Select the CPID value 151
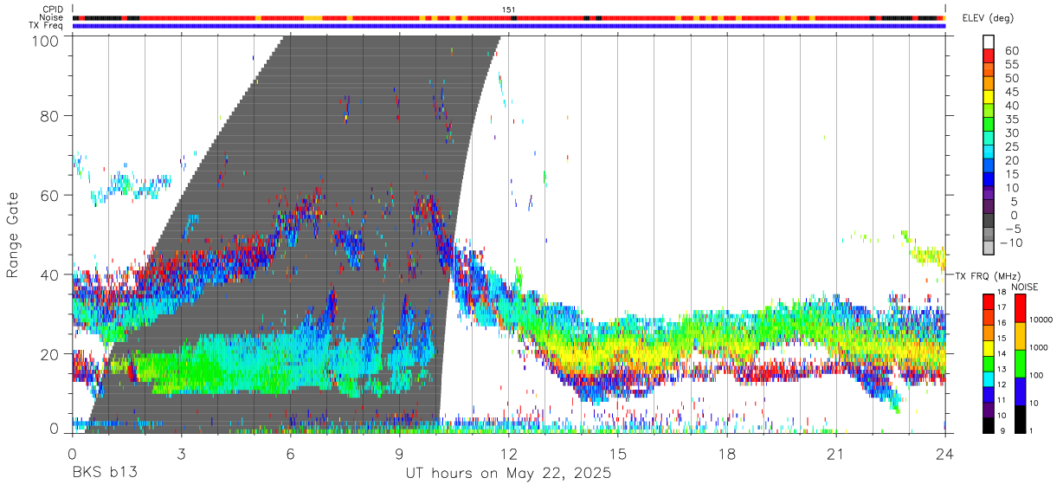The width and height of the screenshot is (1063, 491). 509,10
